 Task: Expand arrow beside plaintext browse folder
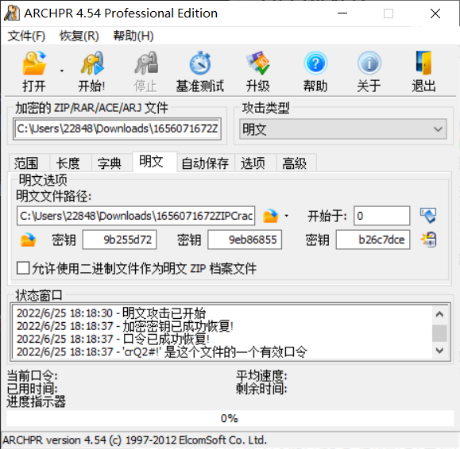[287, 217]
